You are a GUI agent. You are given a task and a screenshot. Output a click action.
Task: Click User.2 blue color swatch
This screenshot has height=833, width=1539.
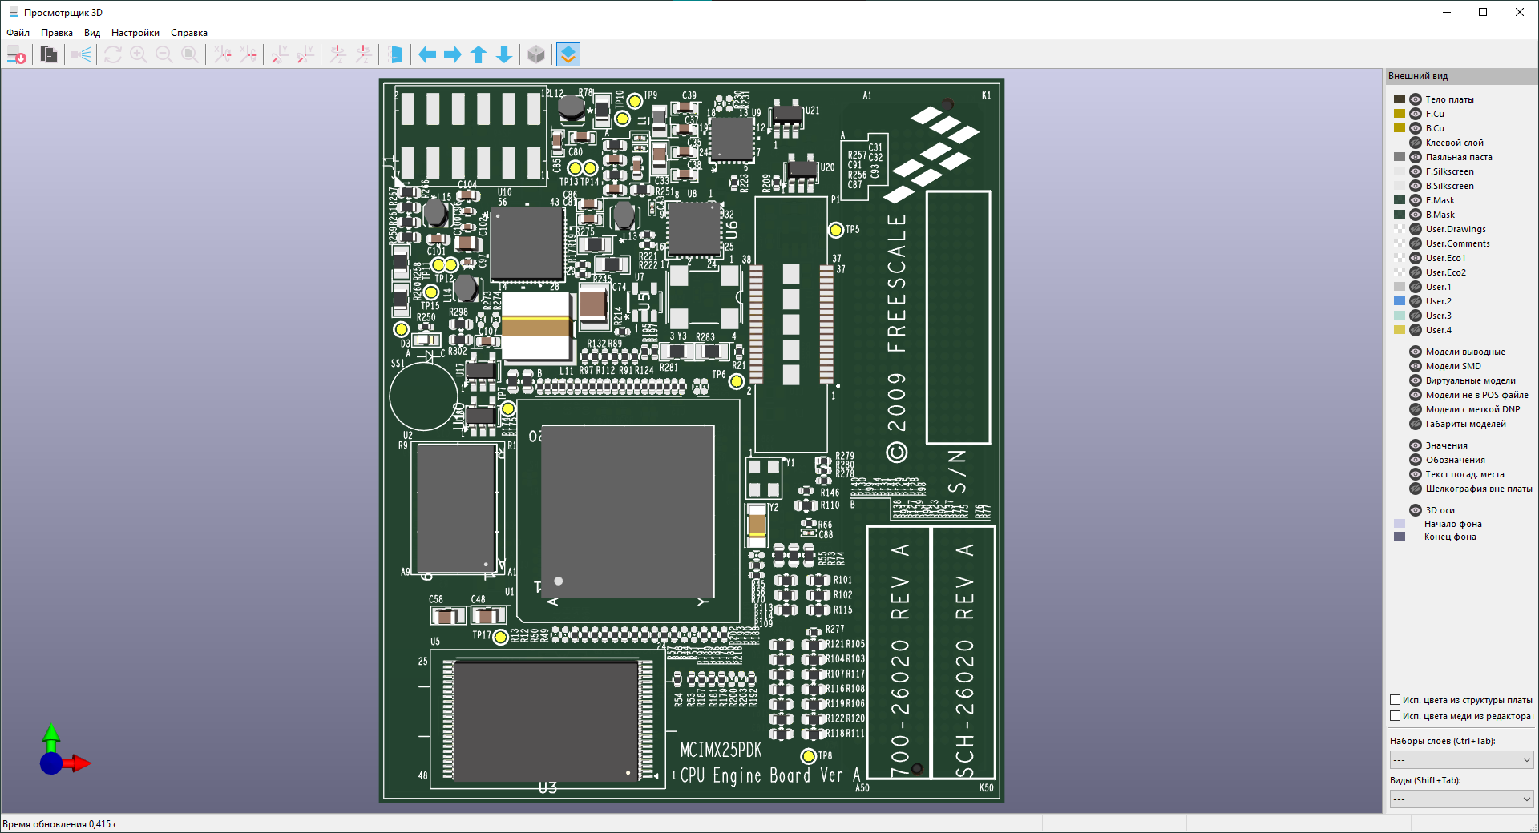(1400, 301)
